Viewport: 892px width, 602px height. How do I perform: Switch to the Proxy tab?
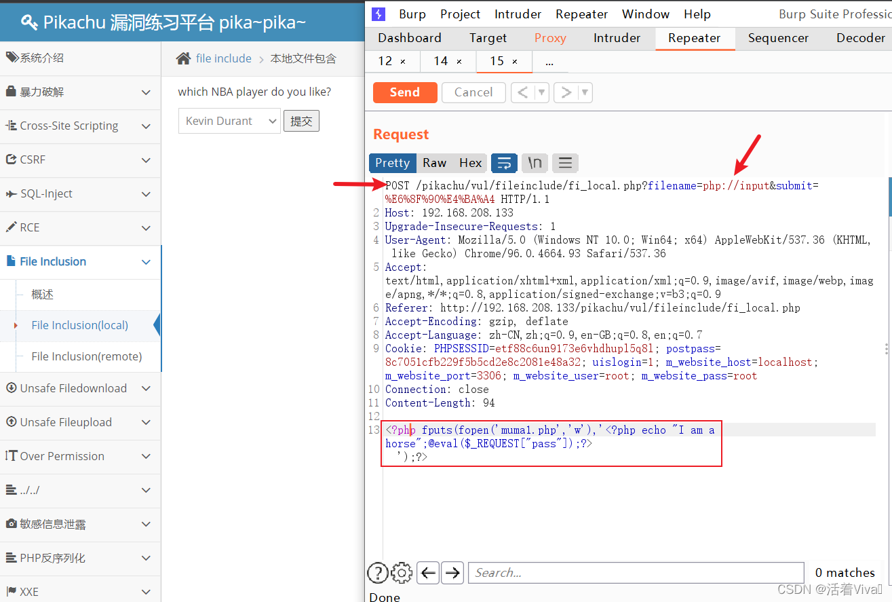[550, 38]
